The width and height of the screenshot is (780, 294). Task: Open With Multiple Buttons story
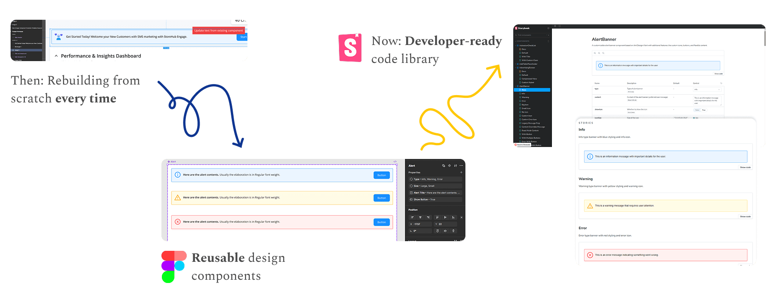[x=530, y=138]
